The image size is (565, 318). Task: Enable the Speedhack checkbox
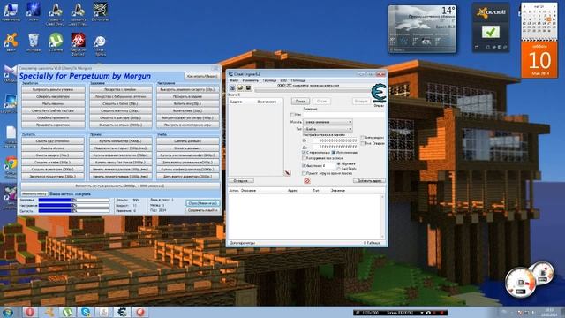coord(363,143)
